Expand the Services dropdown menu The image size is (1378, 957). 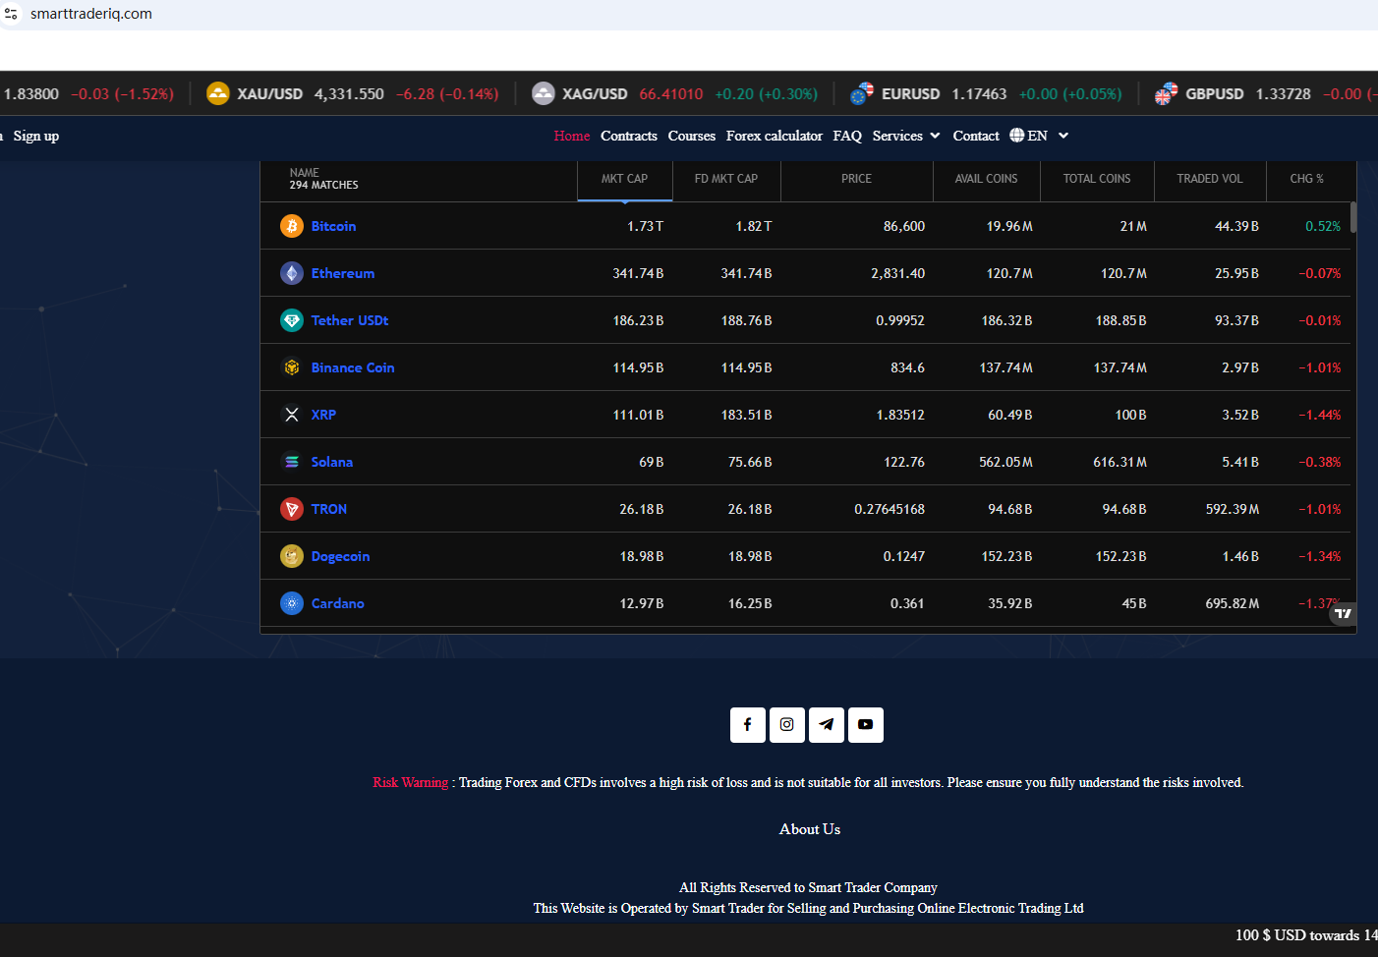(x=906, y=136)
